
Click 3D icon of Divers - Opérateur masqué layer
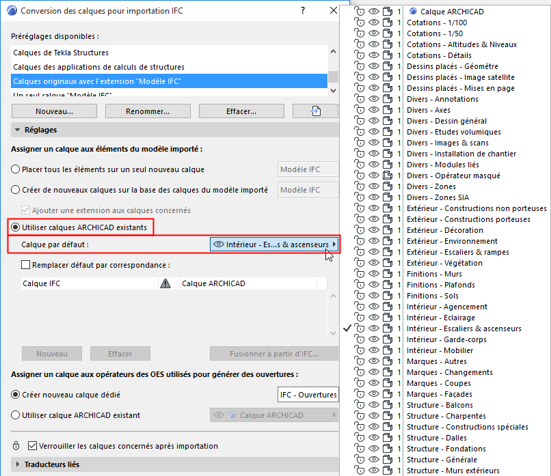coord(387,176)
